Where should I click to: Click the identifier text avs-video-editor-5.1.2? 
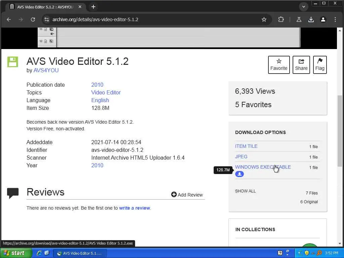coord(117,150)
